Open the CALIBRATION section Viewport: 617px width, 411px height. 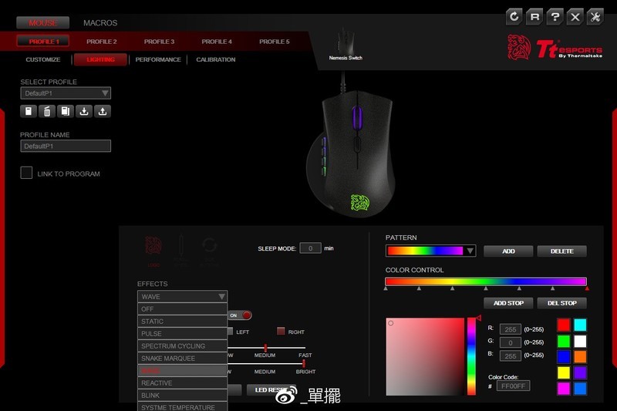point(216,59)
